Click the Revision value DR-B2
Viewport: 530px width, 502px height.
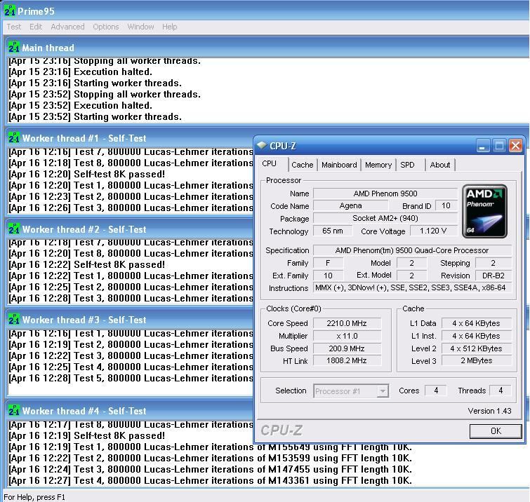[x=493, y=276]
